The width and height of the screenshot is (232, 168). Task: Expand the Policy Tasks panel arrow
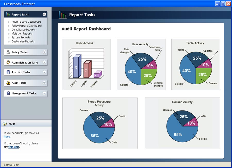coord(44,52)
